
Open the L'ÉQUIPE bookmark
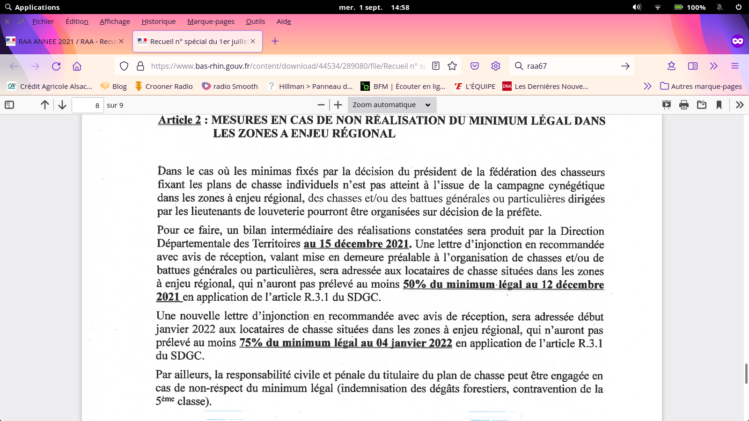click(475, 86)
